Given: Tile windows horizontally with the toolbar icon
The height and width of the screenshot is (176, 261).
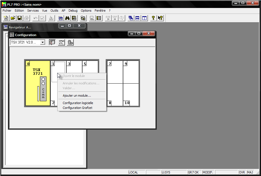Looking at the screenshot, I should 137,18.
